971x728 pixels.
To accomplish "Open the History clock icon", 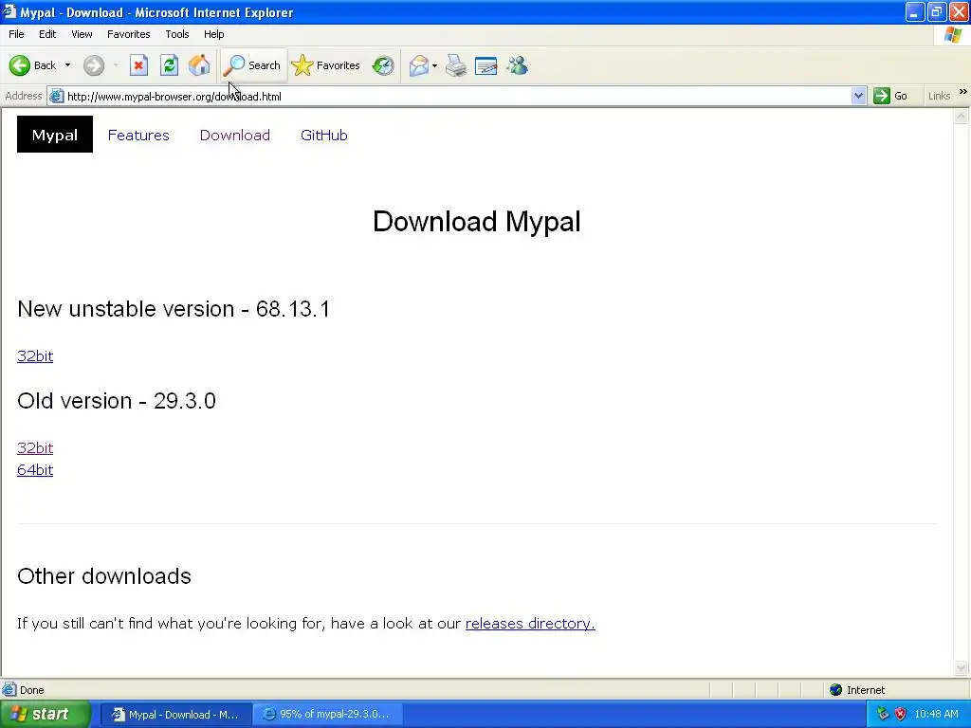I will [x=383, y=65].
